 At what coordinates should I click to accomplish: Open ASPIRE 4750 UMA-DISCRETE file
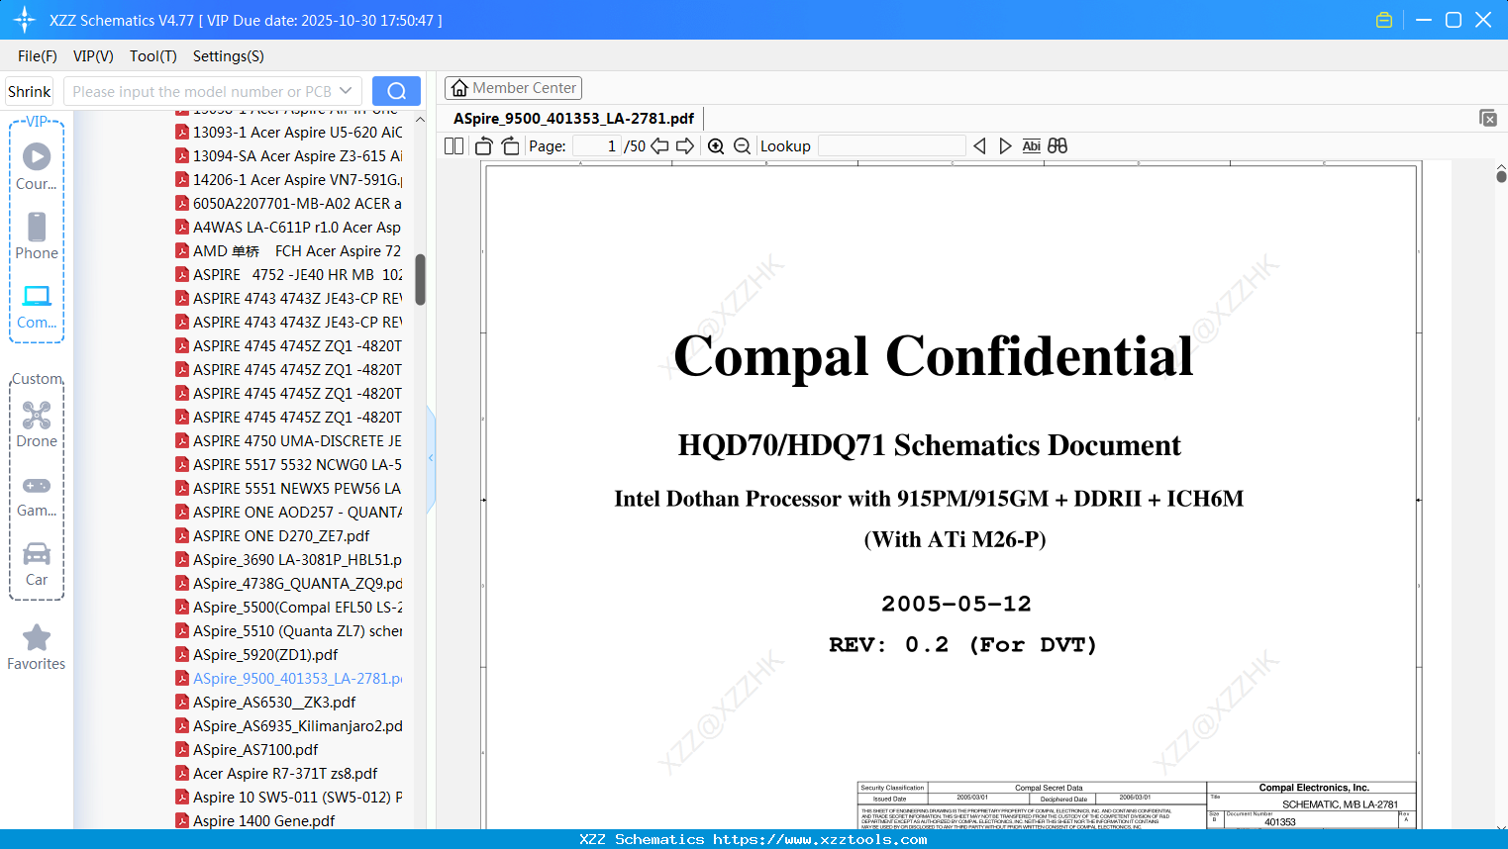288,441
